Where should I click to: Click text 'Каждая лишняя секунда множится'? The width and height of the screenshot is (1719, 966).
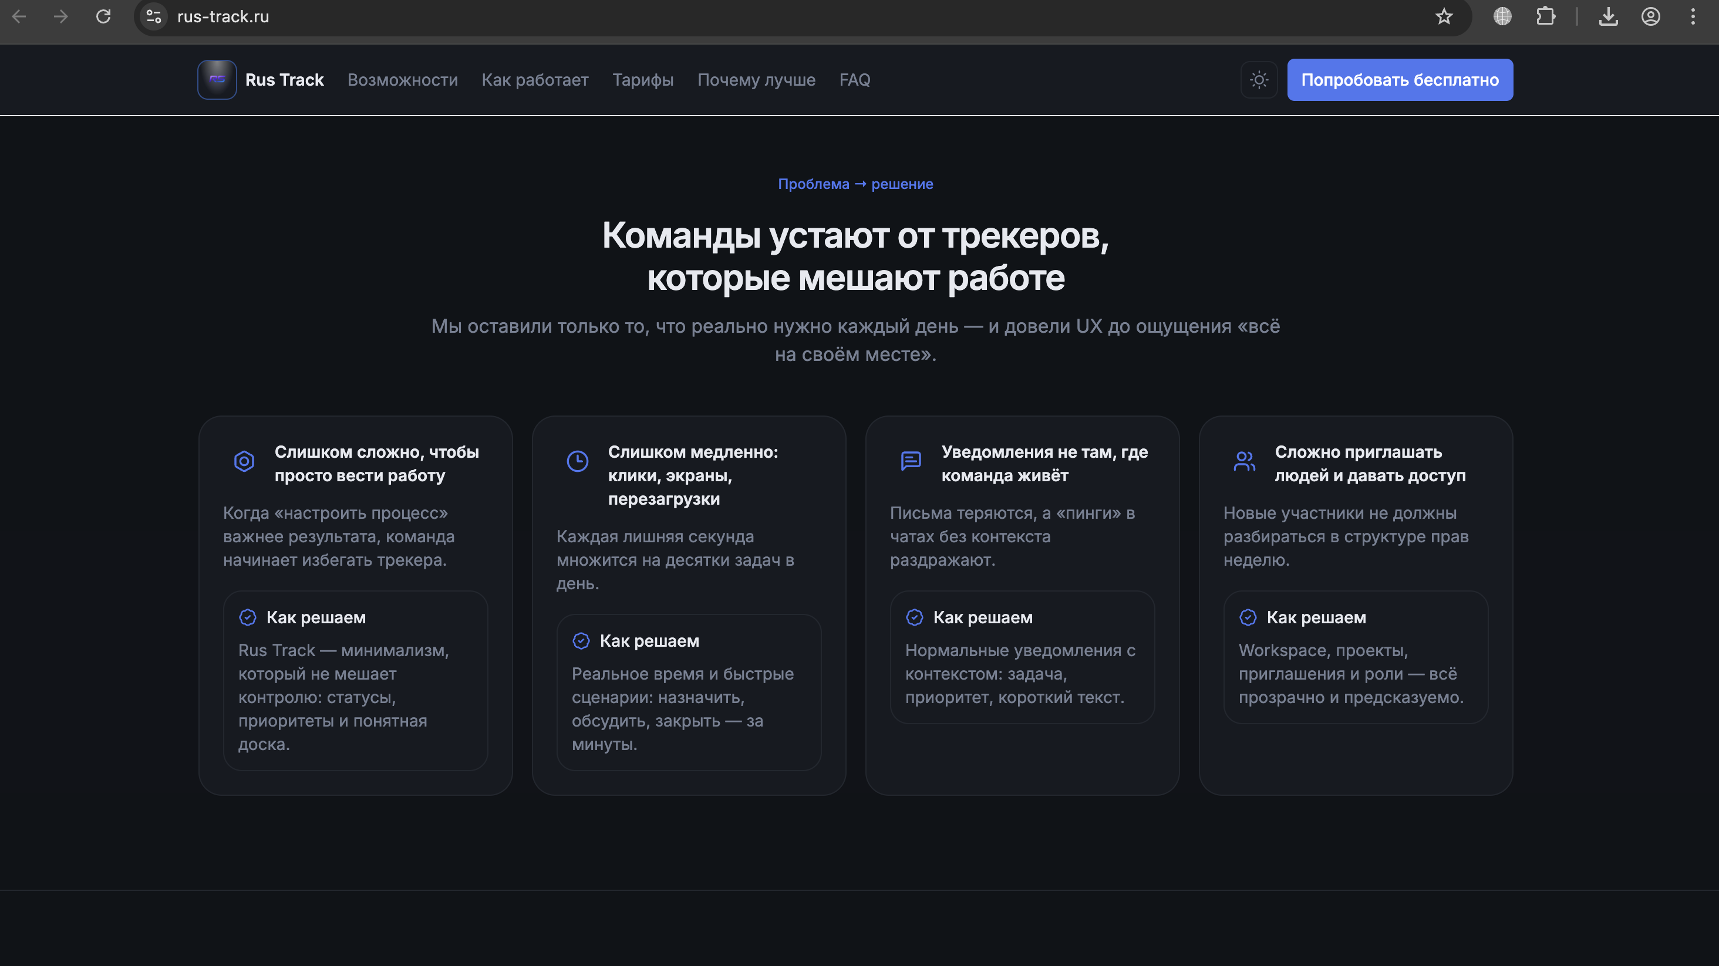[x=675, y=560]
